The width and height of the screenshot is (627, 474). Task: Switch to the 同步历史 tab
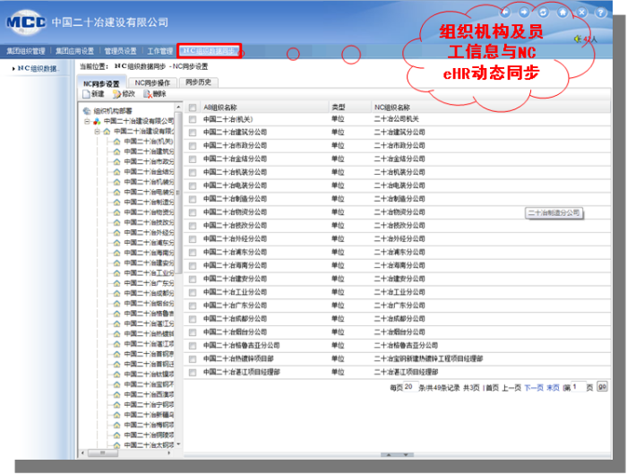198,82
